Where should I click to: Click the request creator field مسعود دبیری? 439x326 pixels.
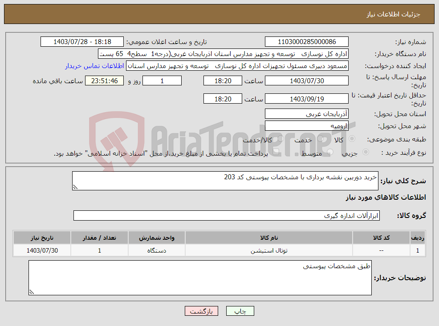(237, 66)
